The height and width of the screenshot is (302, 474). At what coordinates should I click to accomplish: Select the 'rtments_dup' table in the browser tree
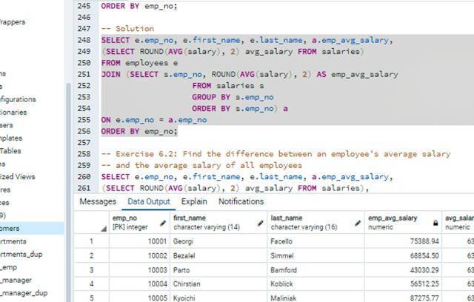(21, 255)
